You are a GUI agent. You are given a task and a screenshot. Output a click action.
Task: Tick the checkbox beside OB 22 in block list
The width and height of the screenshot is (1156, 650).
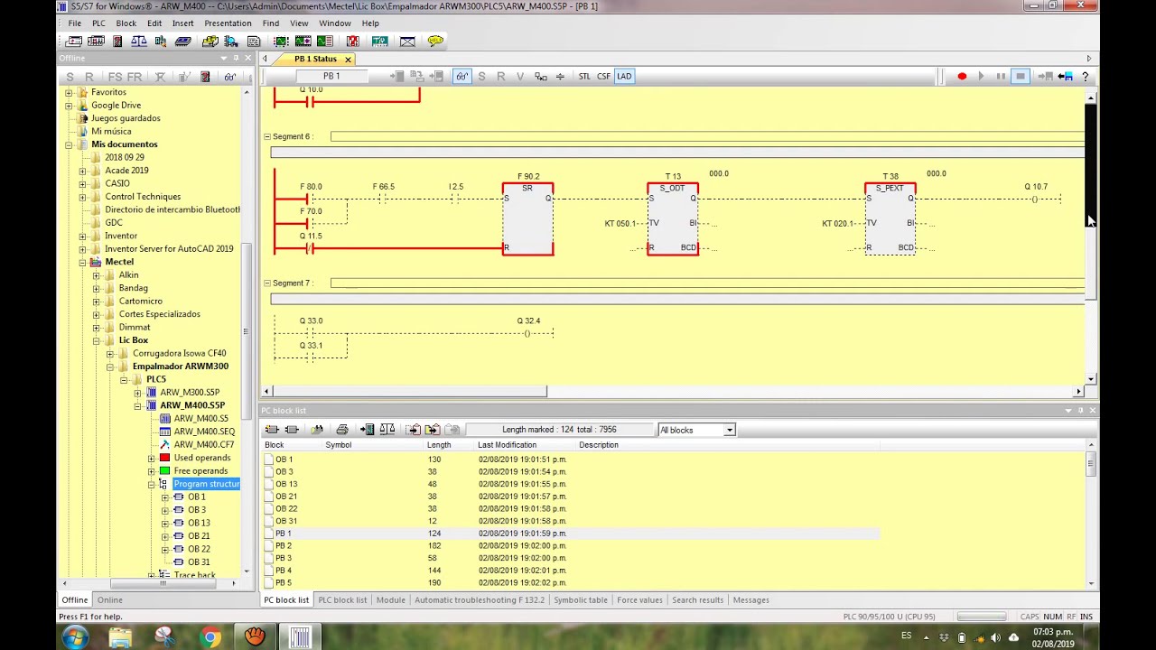[x=269, y=508]
